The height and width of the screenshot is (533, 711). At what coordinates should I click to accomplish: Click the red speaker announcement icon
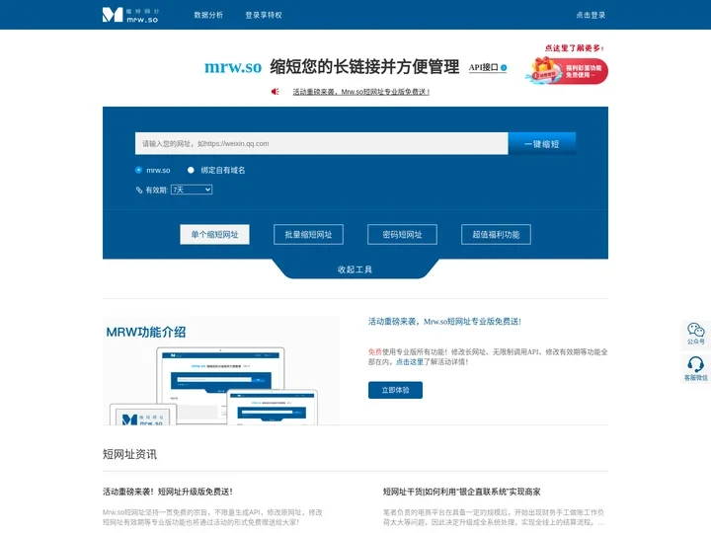275,92
